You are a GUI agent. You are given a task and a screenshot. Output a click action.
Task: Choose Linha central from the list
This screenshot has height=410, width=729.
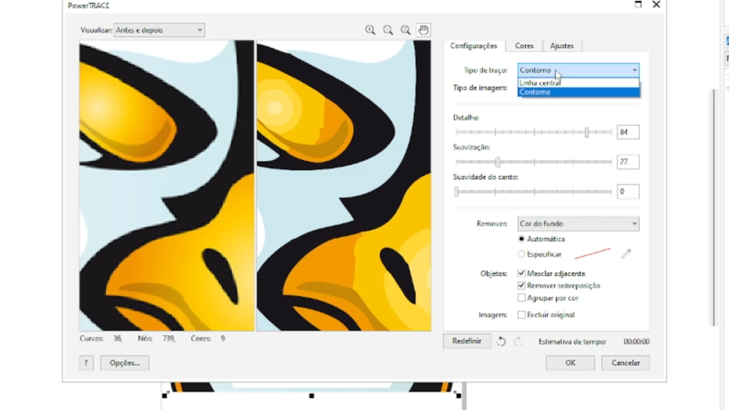tap(578, 83)
